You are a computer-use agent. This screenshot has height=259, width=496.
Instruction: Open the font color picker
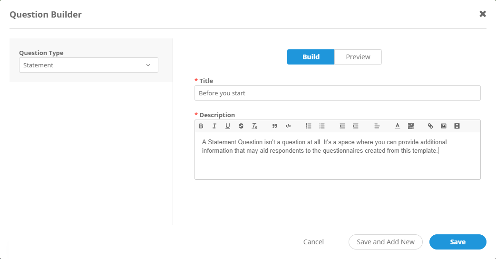coord(398,126)
